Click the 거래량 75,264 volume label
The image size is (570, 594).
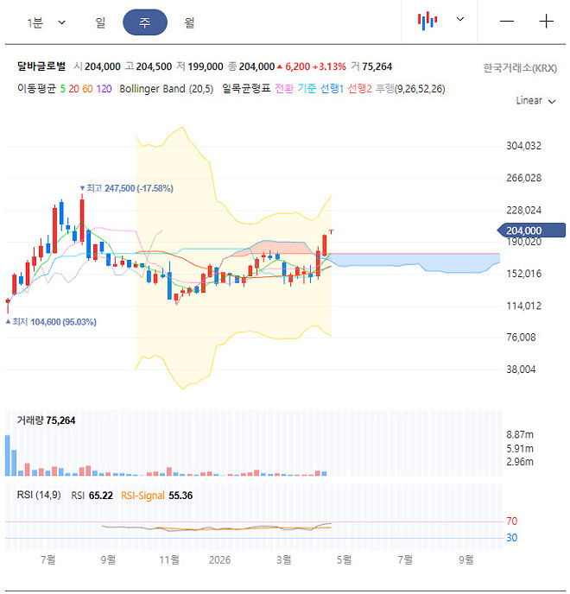46,420
